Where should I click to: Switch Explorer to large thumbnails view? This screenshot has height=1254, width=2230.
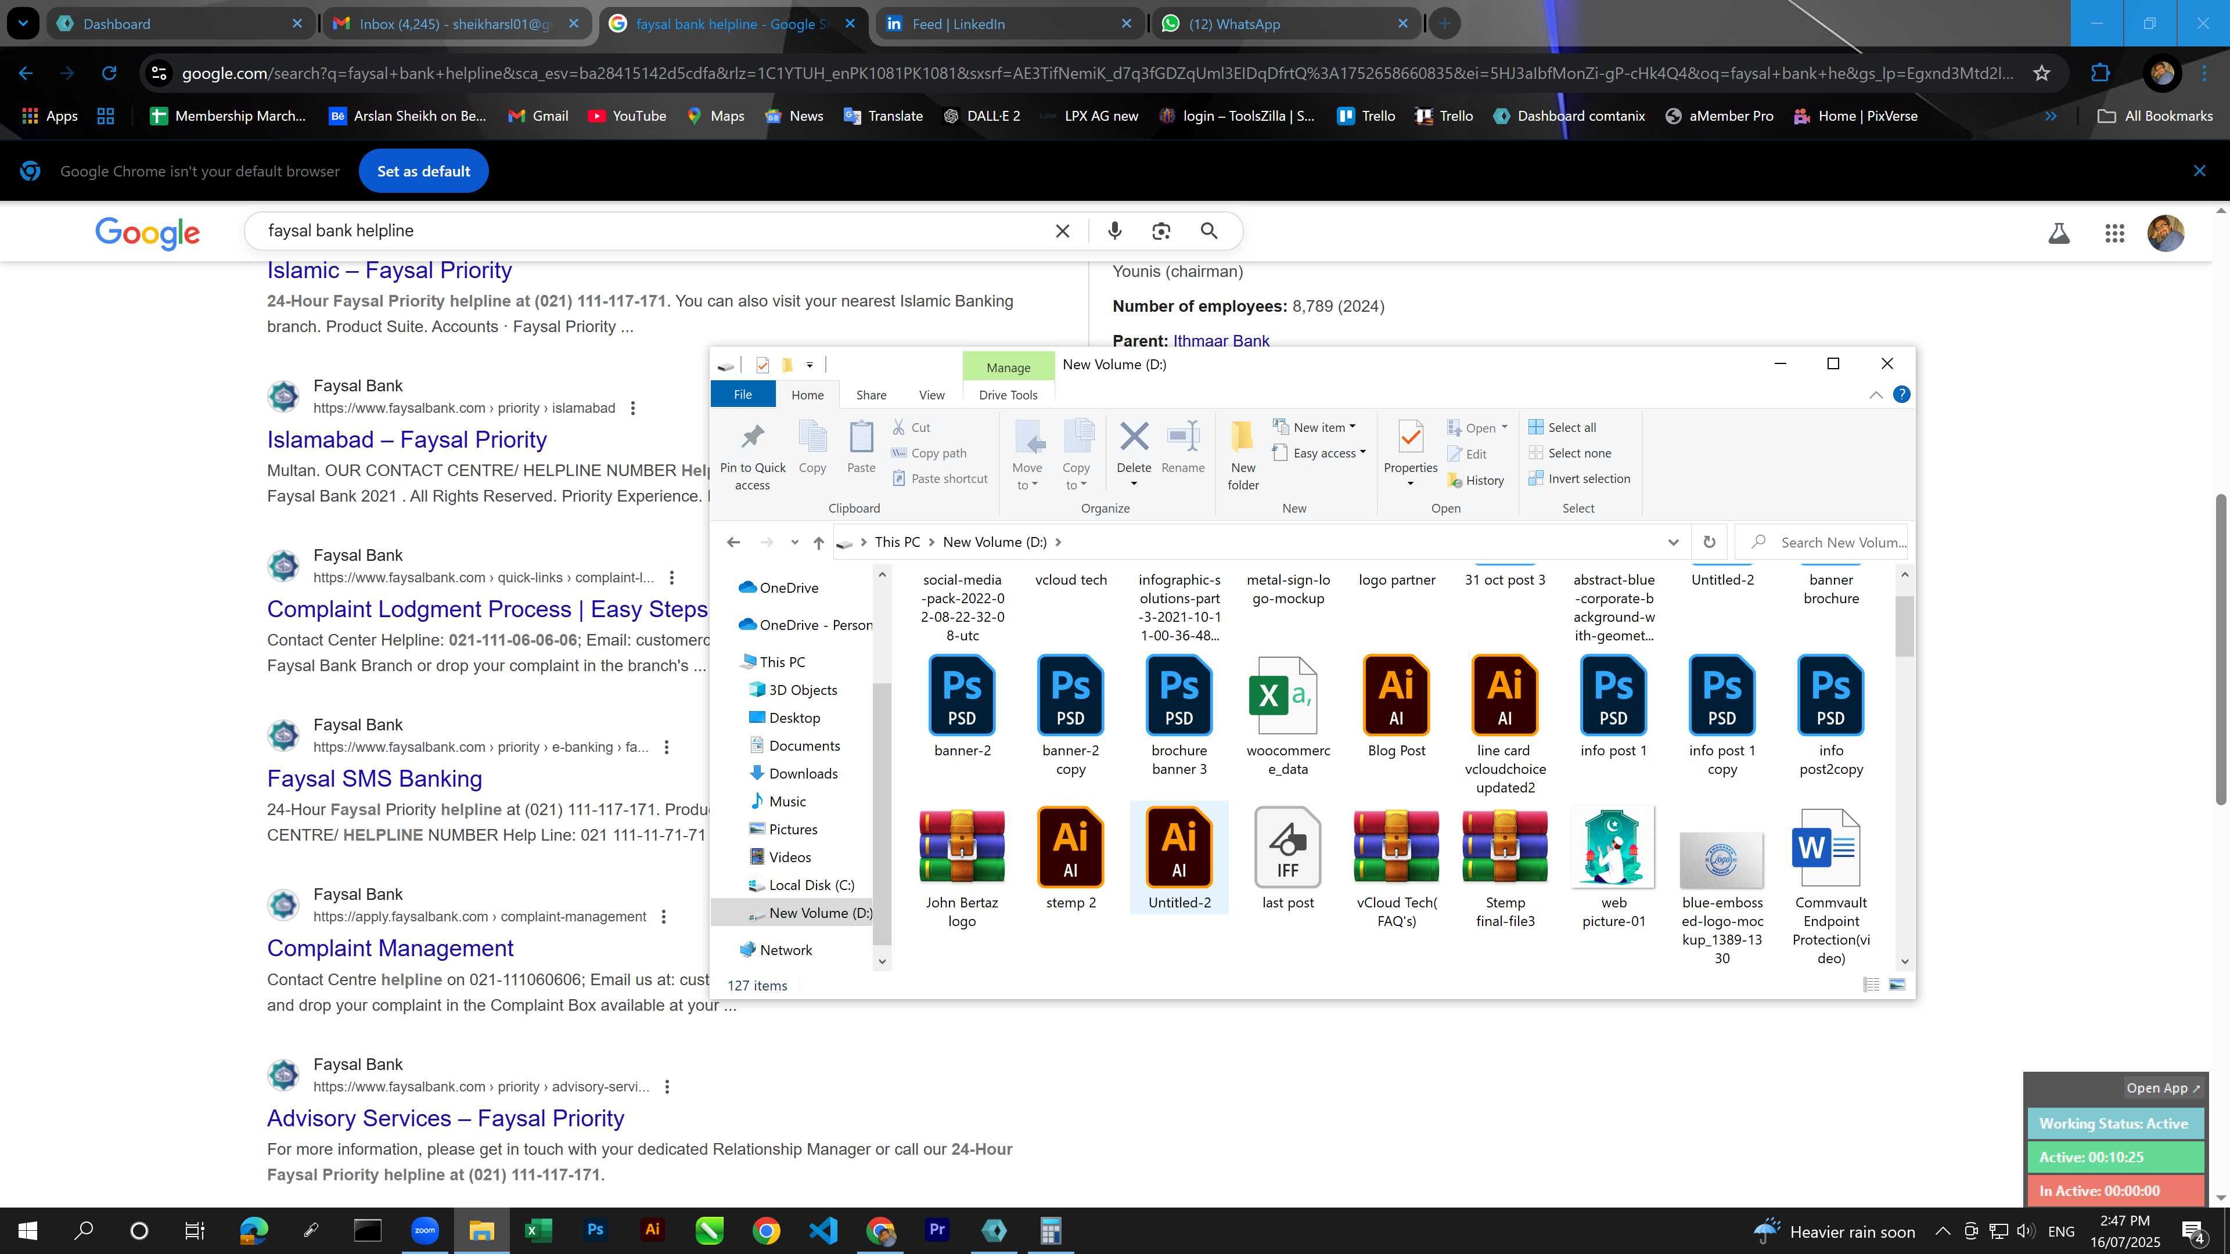1897,985
